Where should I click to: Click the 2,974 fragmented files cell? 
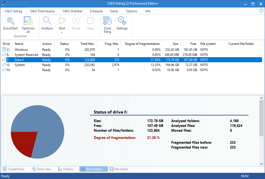coord(115,65)
